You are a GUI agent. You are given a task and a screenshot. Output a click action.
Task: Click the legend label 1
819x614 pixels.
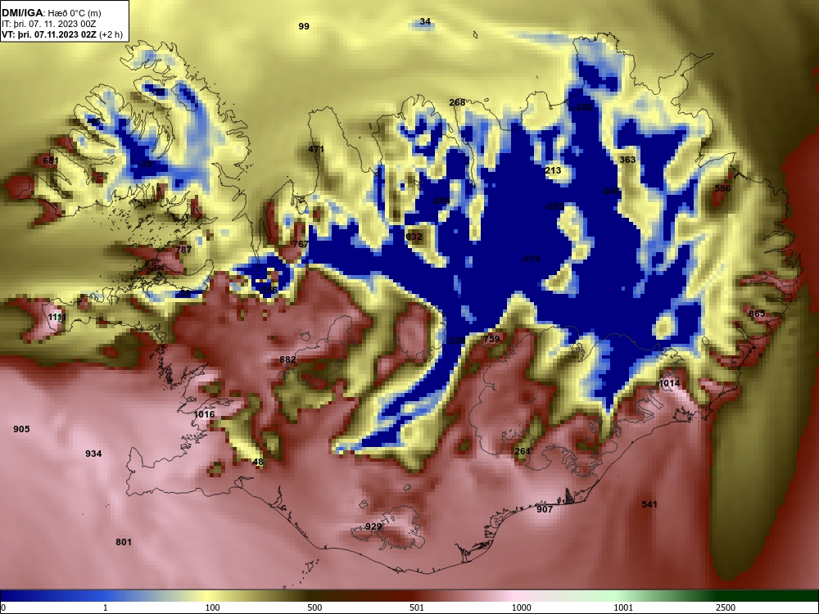pos(106,607)
